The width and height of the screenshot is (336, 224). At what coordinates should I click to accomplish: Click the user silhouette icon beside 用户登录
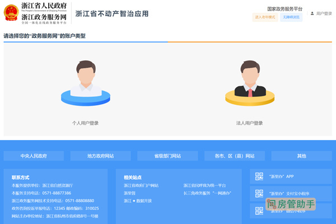pos(312,13)
